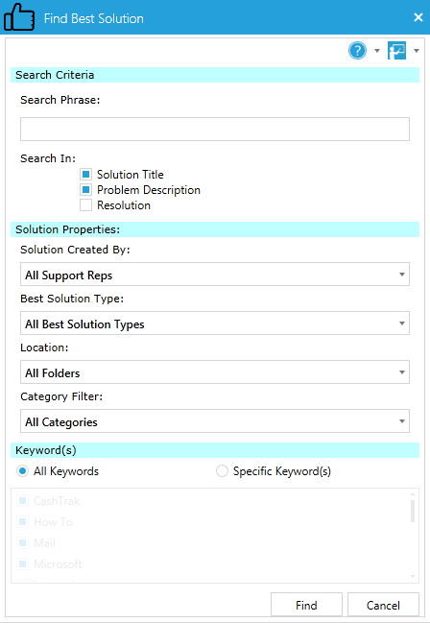
Task: Click the blue help question mark icon
Action: click(x=357, y=51)
